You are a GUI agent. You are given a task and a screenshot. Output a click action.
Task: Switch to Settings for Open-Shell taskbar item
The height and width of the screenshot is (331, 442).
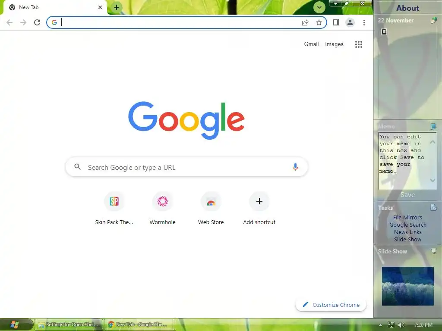tap(69, 325)
